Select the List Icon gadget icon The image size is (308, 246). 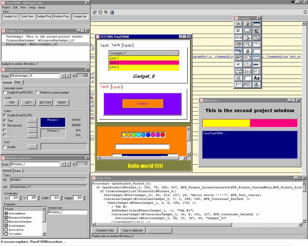238,58
